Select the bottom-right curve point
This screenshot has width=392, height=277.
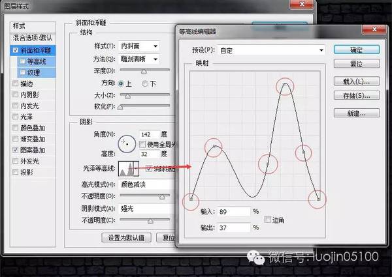(x=319, y=199)
